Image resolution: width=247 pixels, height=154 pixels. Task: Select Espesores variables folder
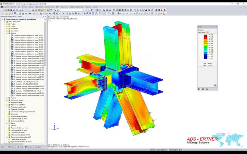pos(16,110)
